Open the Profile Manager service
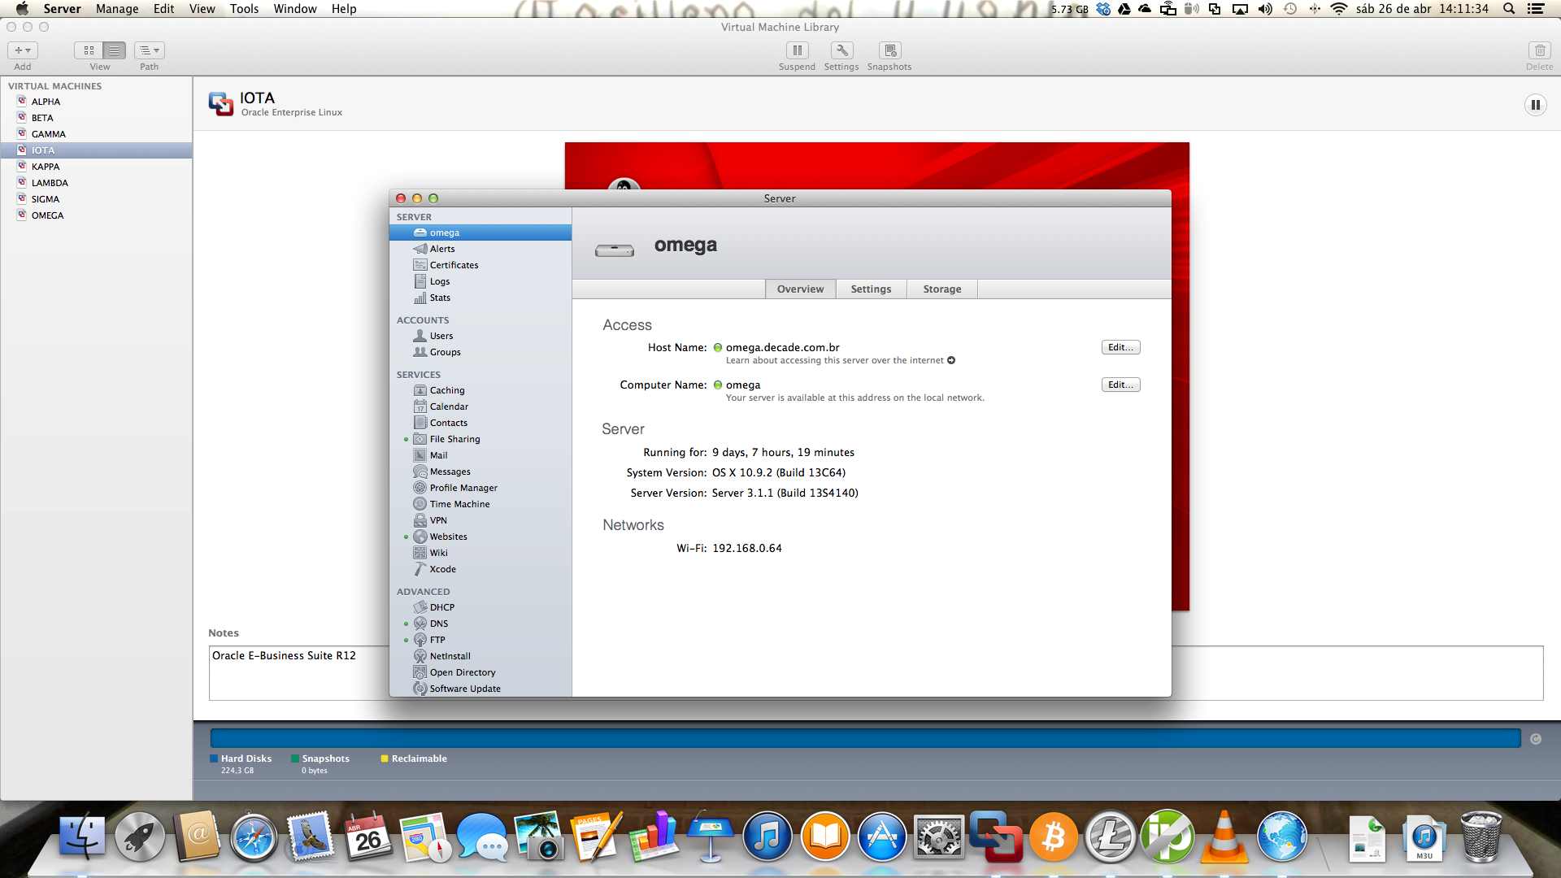The height and width of the screenshot is (878, 1561). 480,488
